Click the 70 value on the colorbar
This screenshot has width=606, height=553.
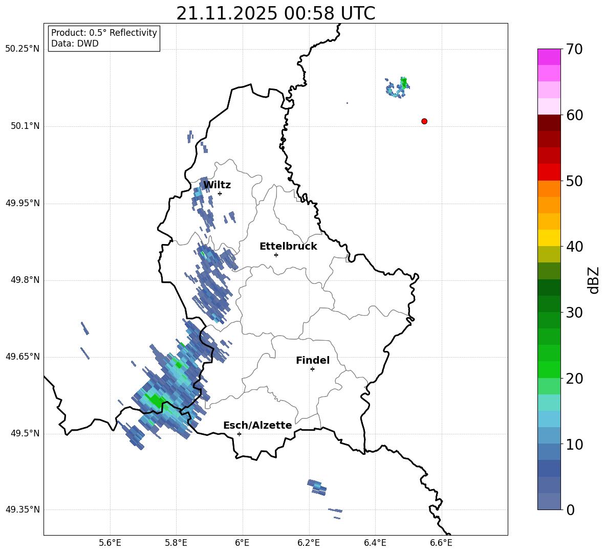point(574,50)
